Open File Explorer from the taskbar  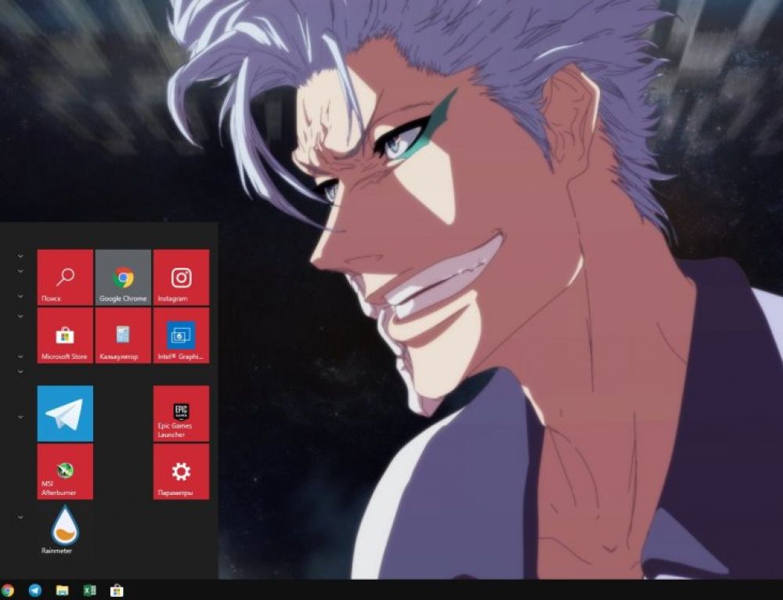pyautogui.click(x=61, y=590)
